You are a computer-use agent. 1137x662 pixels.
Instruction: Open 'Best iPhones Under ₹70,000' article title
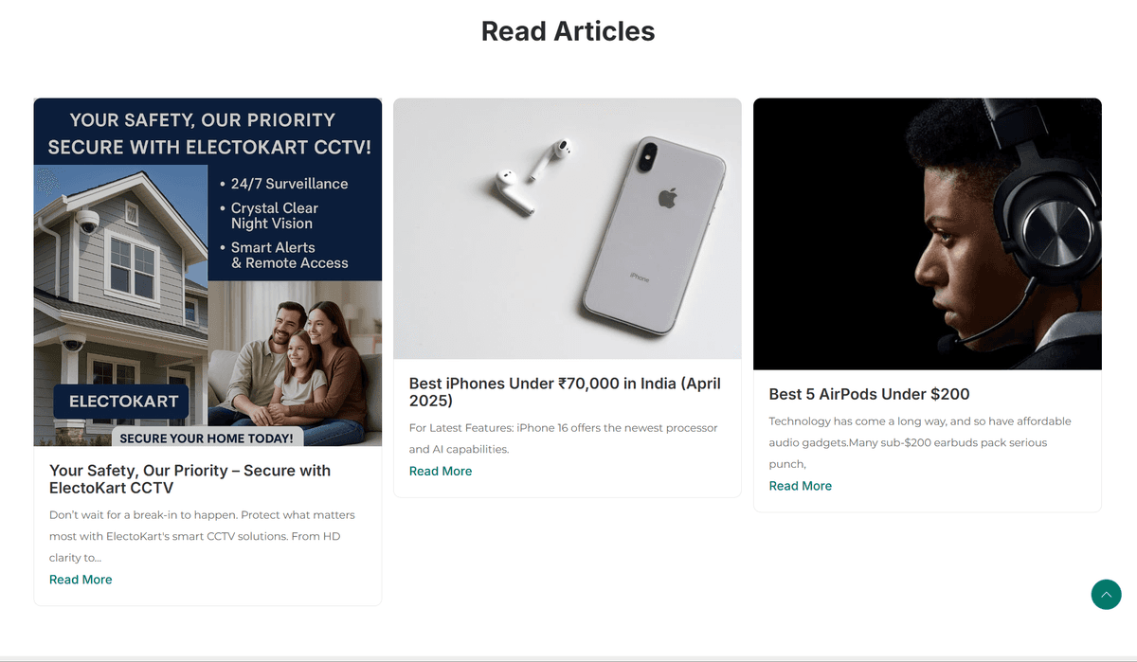point(565,392)
